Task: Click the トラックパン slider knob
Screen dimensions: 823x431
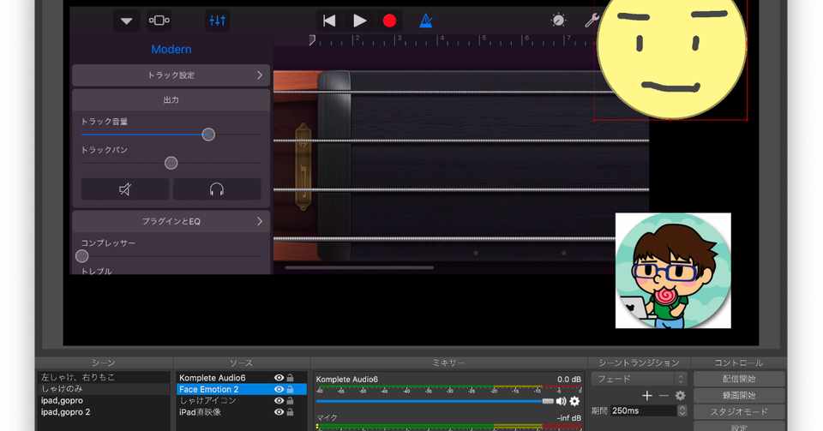Action: pyautogui.click(x=171, y=163)
